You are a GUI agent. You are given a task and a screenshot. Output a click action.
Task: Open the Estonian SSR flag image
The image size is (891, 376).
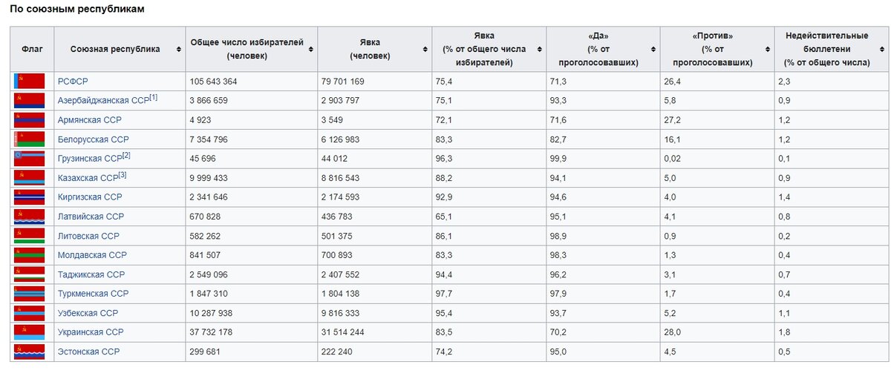pos(30,352)
